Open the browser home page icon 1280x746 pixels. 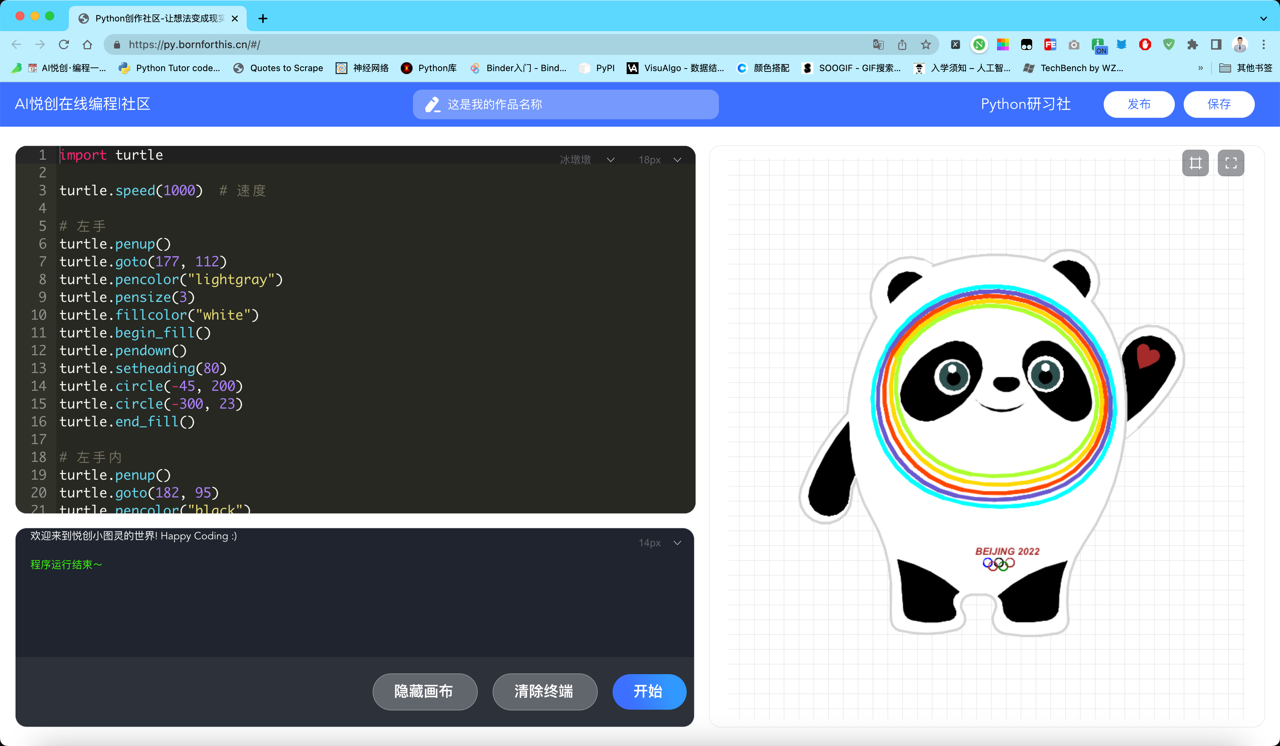point(87,45)
